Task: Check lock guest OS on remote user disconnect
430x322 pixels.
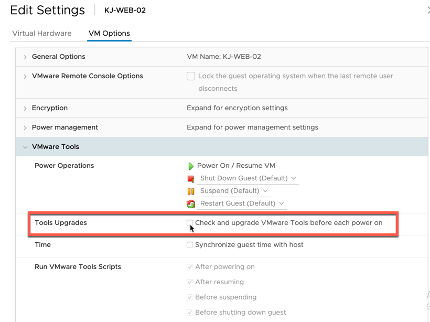Action: point(191,76)
